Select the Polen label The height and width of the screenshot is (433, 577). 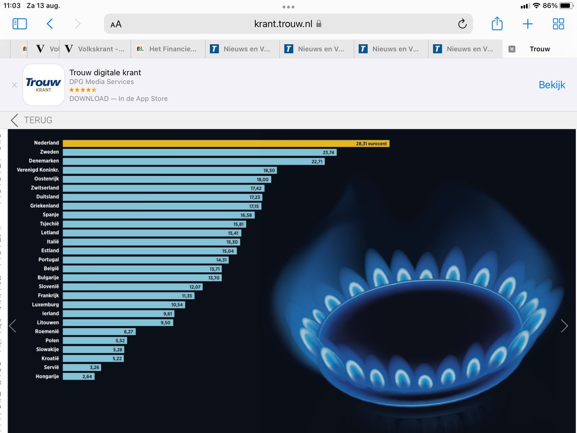click(x=52, y=340)
